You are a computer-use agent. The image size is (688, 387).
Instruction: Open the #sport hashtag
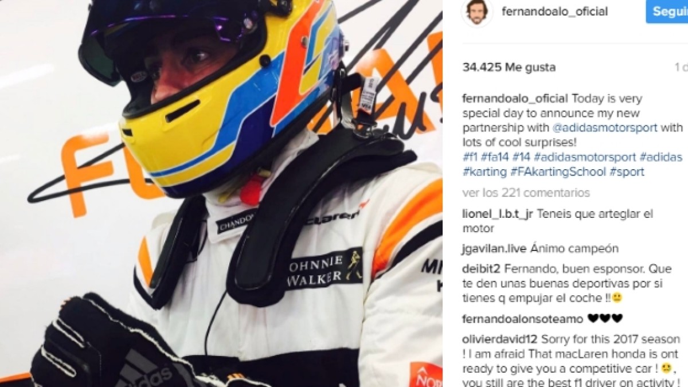[627, 172]
